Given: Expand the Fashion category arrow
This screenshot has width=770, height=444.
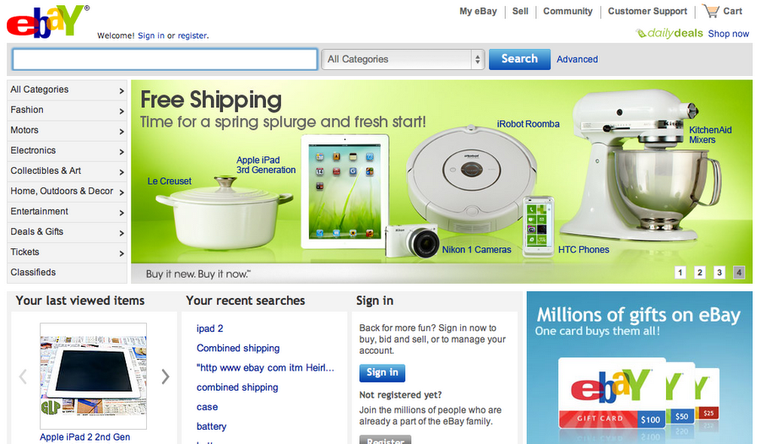Looking at the screenshot, I should pos(122,111).
